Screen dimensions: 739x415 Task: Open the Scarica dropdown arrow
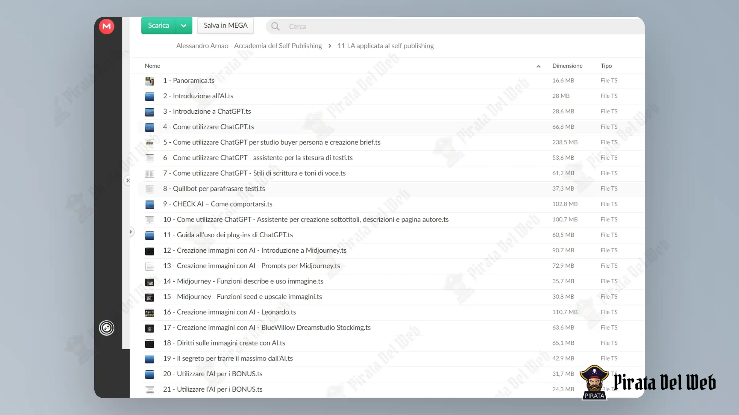tap(184, 26)
